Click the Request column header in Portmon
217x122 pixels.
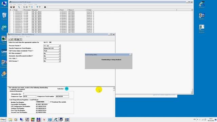point(45,10)
